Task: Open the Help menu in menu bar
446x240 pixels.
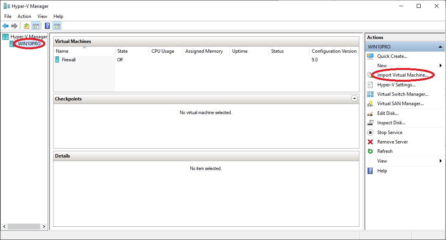Action: [58, 16]
